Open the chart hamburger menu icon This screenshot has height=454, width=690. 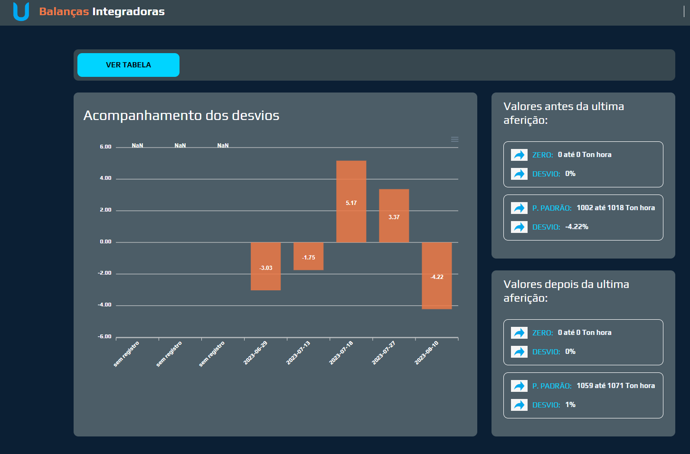point(454,139)
